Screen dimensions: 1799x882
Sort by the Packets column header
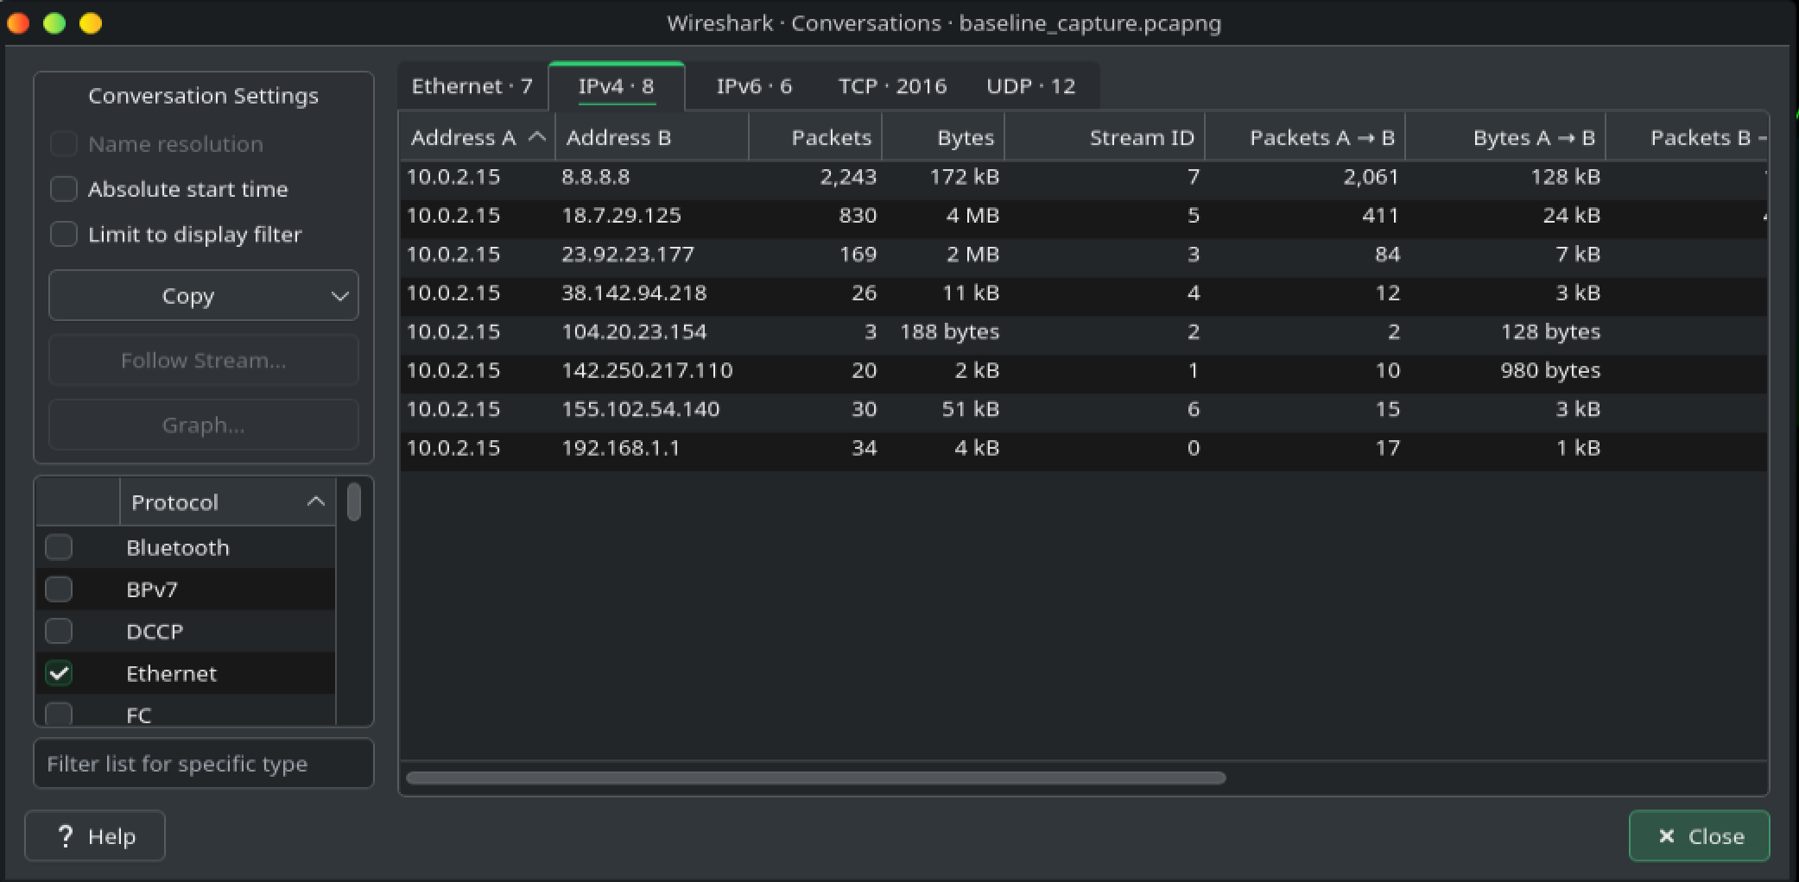[815, 137]
